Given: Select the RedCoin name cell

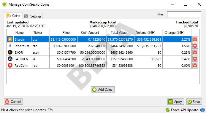Looking at the screenshot, I should pos(22,66).
